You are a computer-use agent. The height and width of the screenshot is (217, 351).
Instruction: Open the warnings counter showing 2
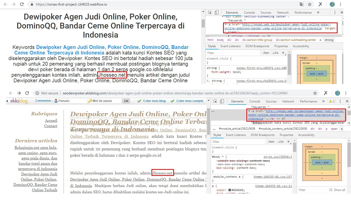pyautogui.click(x=332, y=101)
